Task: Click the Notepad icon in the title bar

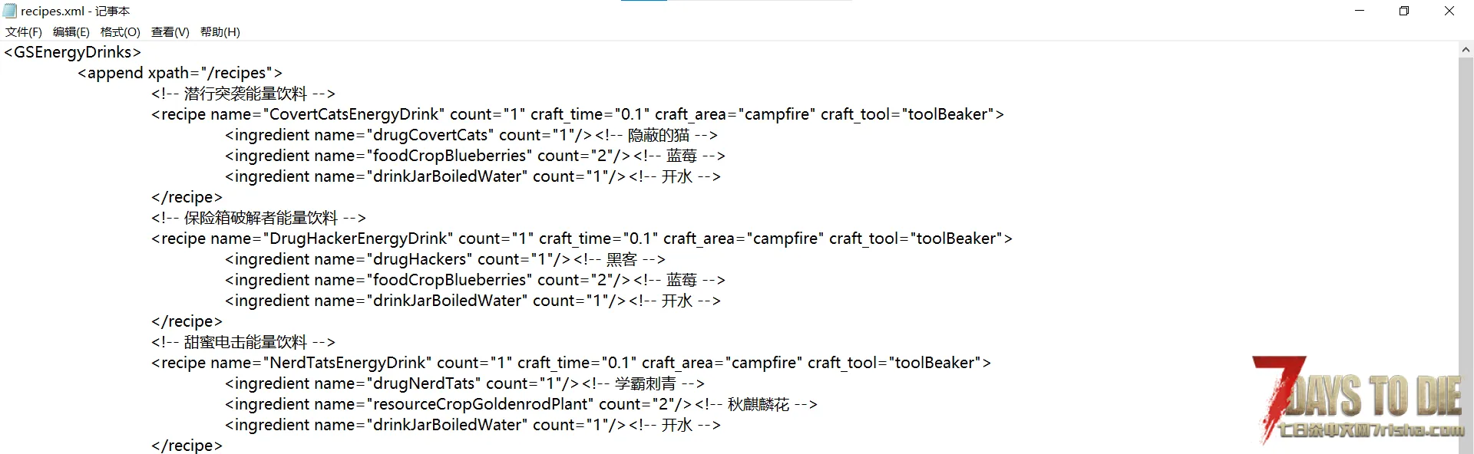Action: 10,11
